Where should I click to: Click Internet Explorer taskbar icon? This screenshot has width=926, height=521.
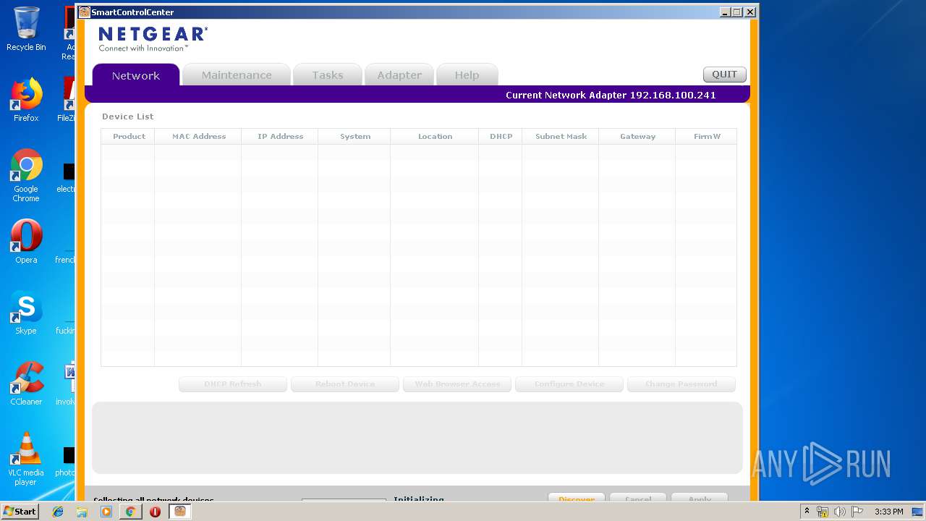58,512
